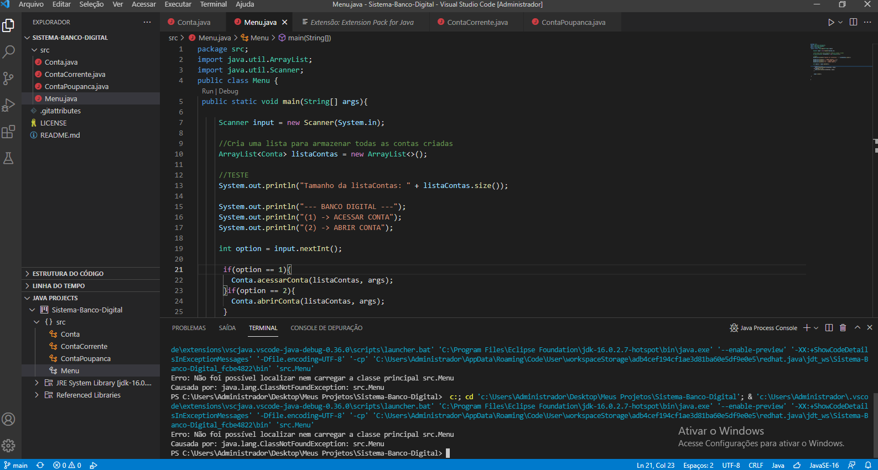This screenshot has width=878, height=470.
Task: Collapse src package in Java Projects
Action: point(37,322)
